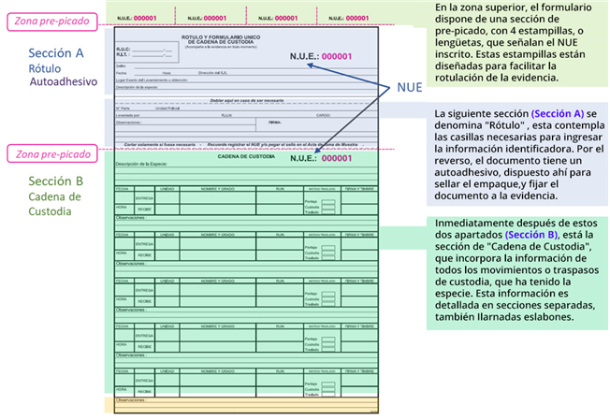Click the paragraph starting 'Inmediatamente después de estos'

516,270
